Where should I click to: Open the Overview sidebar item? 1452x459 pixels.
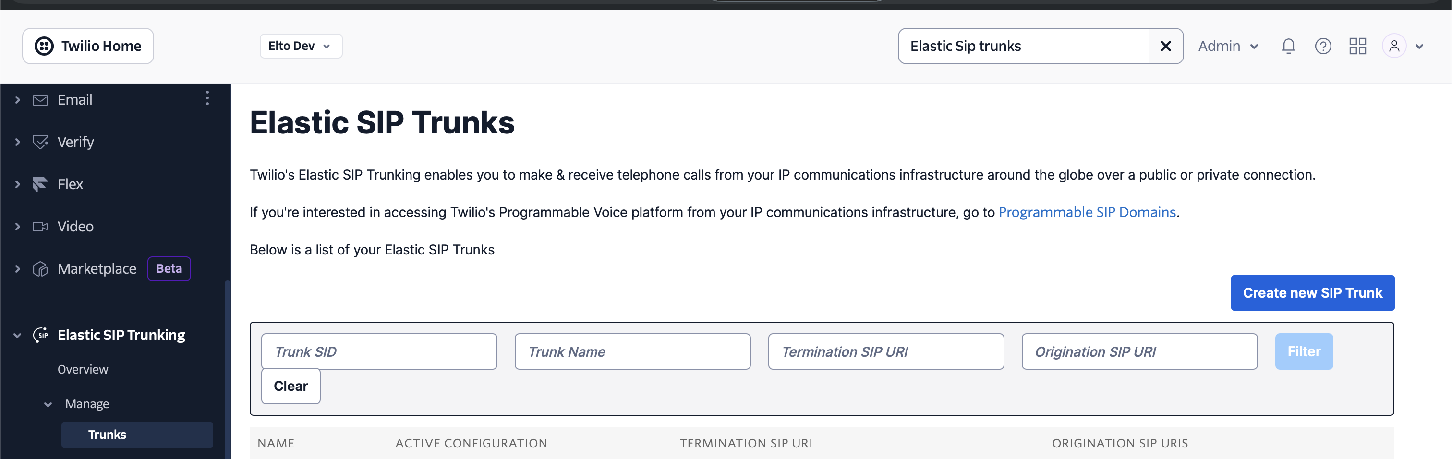(x=83, y=369)
